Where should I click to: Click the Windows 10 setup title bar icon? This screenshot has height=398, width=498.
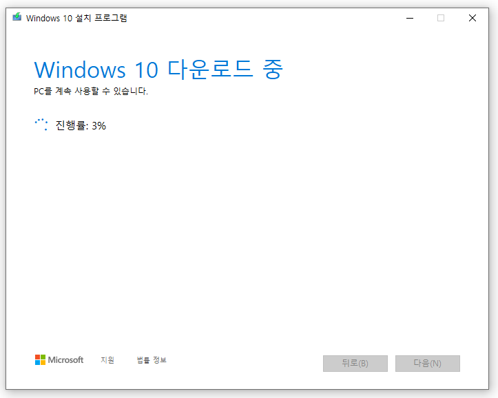pyautogui.click(x=17, y=17)
